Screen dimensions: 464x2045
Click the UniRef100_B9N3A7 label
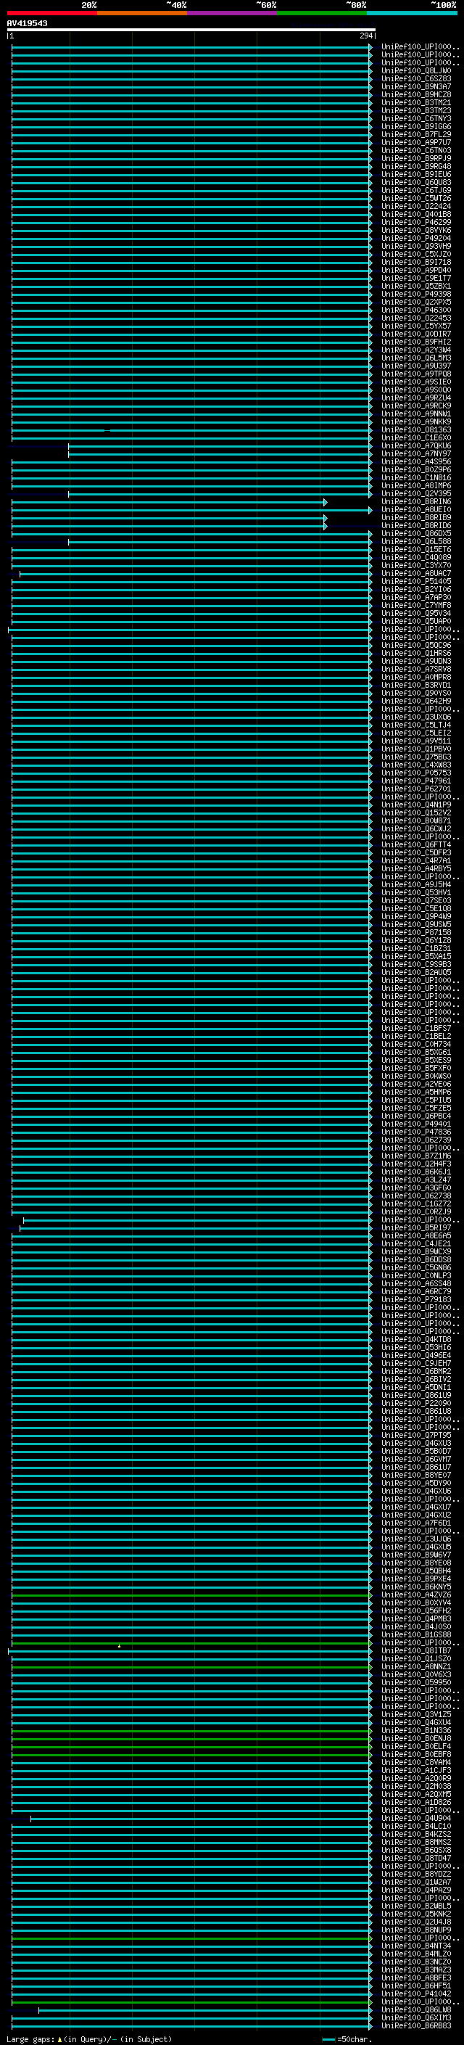pos(415,86)
